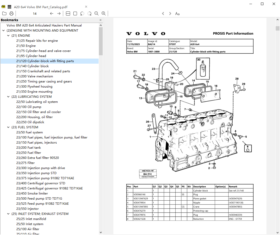Click part number VOE421528 in table

coord(139,219)
